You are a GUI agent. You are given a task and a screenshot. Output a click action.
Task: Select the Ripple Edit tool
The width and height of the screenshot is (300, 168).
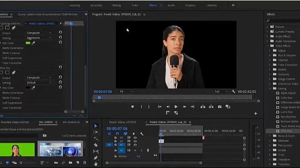pos(96,139)
